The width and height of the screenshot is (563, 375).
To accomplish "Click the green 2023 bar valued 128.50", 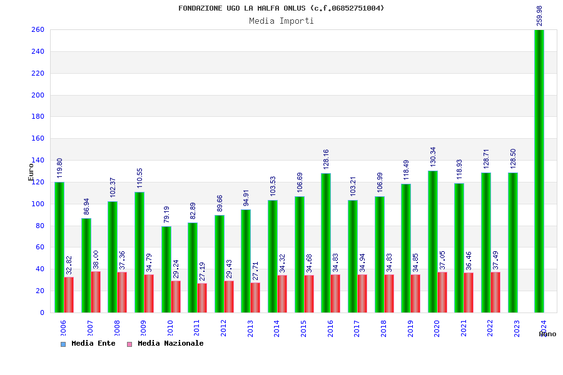I will point(513,242).
